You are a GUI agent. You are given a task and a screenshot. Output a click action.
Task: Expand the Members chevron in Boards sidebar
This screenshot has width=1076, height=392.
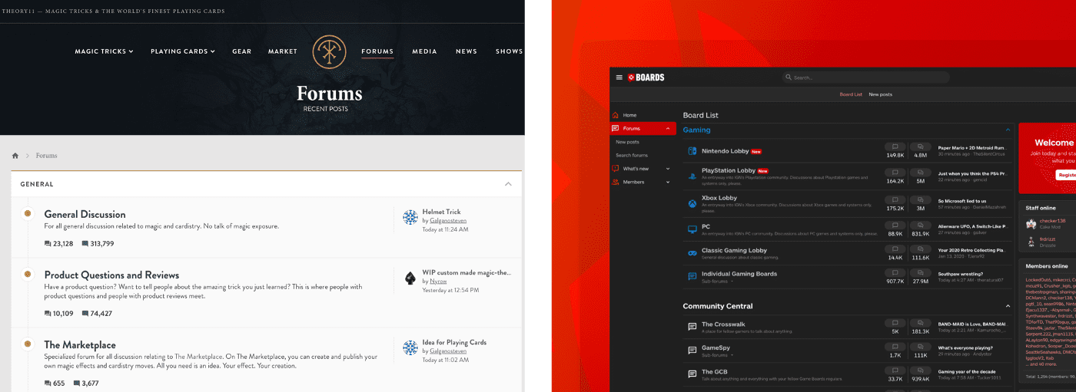[x=667, y=182]
